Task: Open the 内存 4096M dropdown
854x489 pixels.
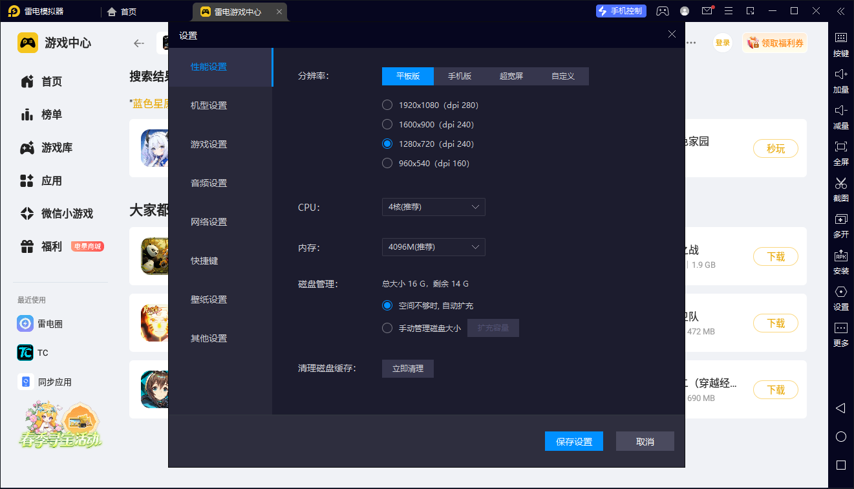Action: pos(433,247)
